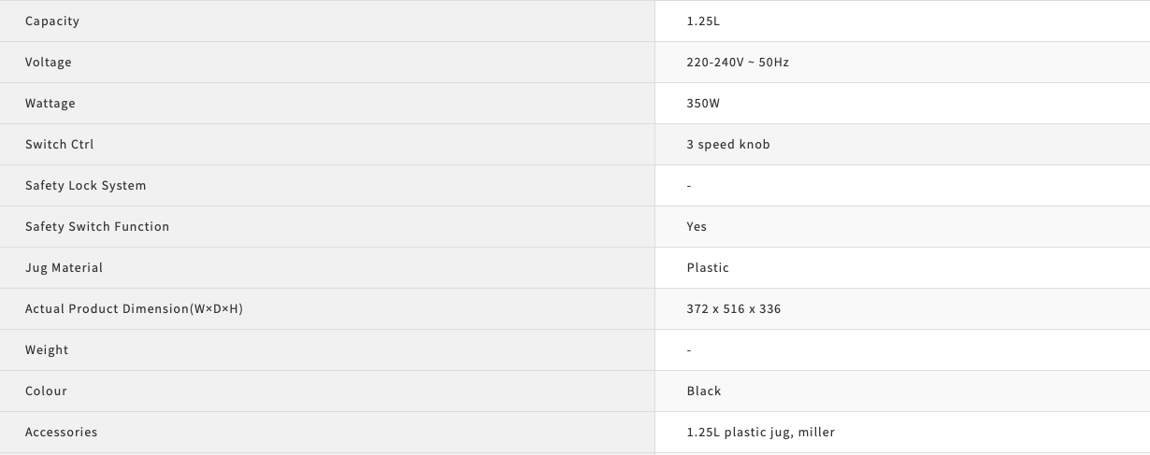Select the 1.25L capacity value
This screenshot has width=1150, height=455.
(702, 21)
